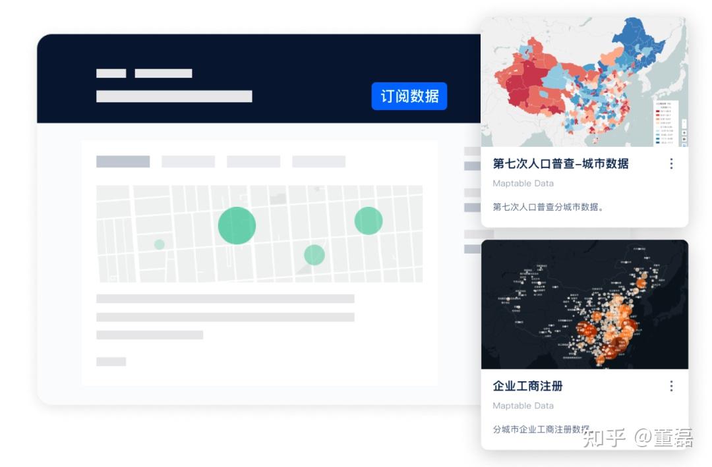The height and width of the screenshot is (467, 712).
Task: Open the 企业工商注册 dark map thumbnail
Action: pyautogui.click(x=585, y=306)
